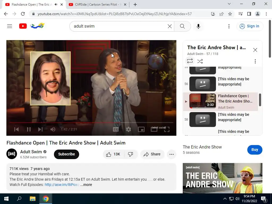Screen dimensions: 272x204
Task: Close the CliffSide tab
Action: point(125,5)
